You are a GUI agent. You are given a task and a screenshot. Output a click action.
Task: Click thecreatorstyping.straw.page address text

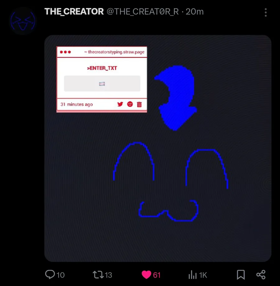[x=116, y=52]
